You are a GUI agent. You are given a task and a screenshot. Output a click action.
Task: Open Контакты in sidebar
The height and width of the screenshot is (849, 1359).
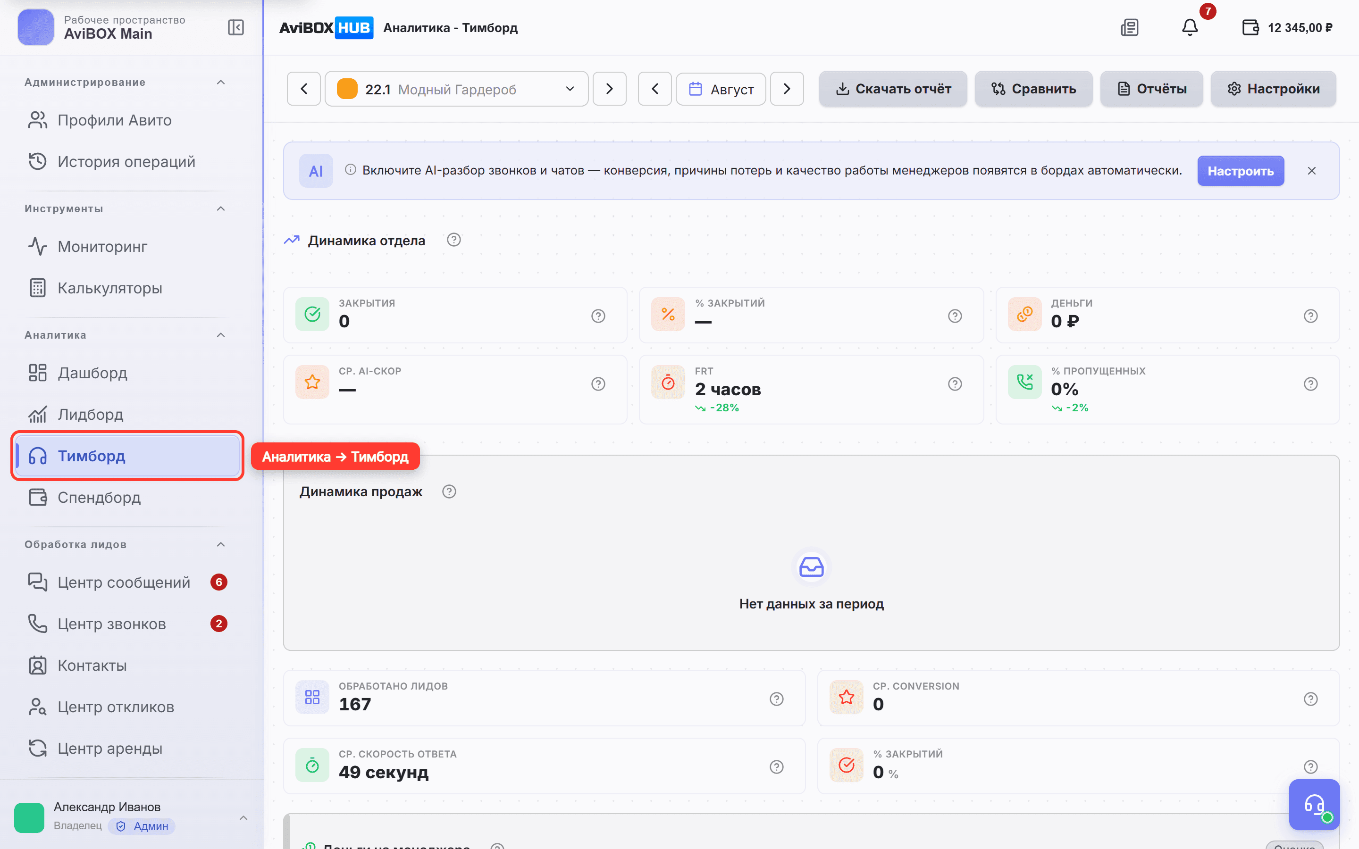point(128,666)
